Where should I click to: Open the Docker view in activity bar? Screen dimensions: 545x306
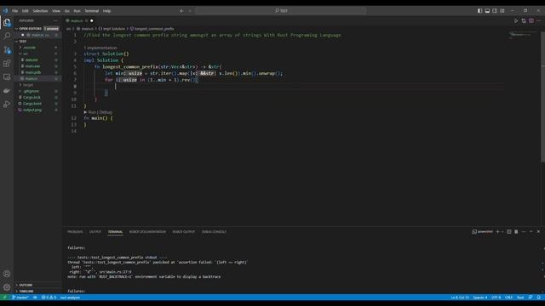7,91
